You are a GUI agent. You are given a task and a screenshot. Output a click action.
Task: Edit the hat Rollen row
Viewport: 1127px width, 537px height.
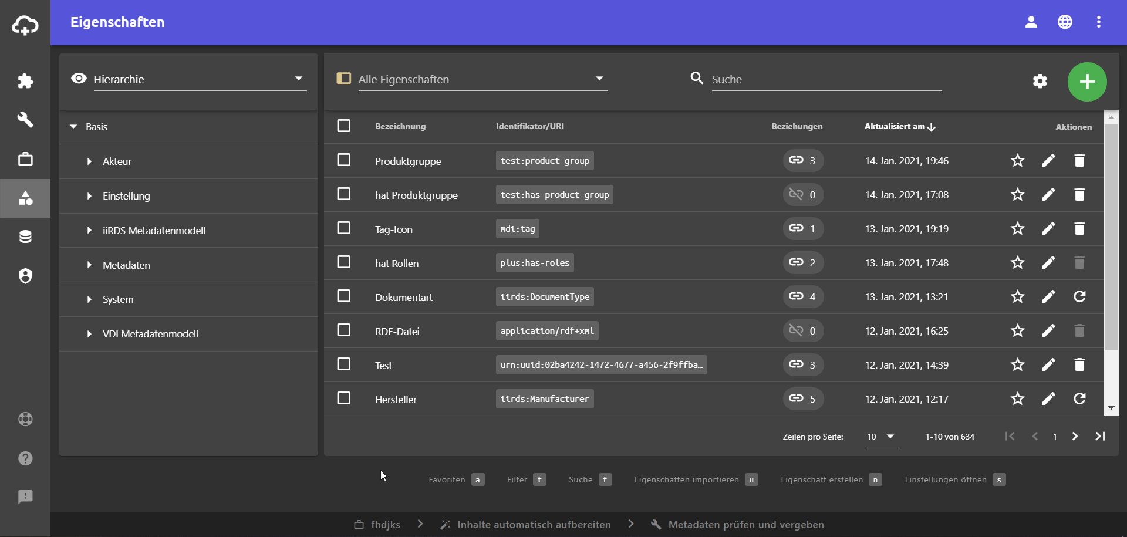click(1048, 262)
